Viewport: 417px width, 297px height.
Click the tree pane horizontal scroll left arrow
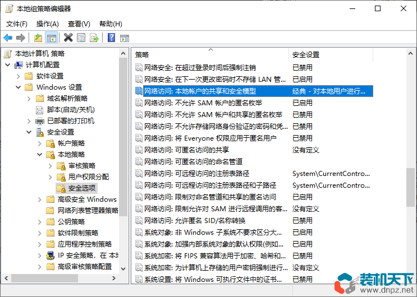[6, 278]
